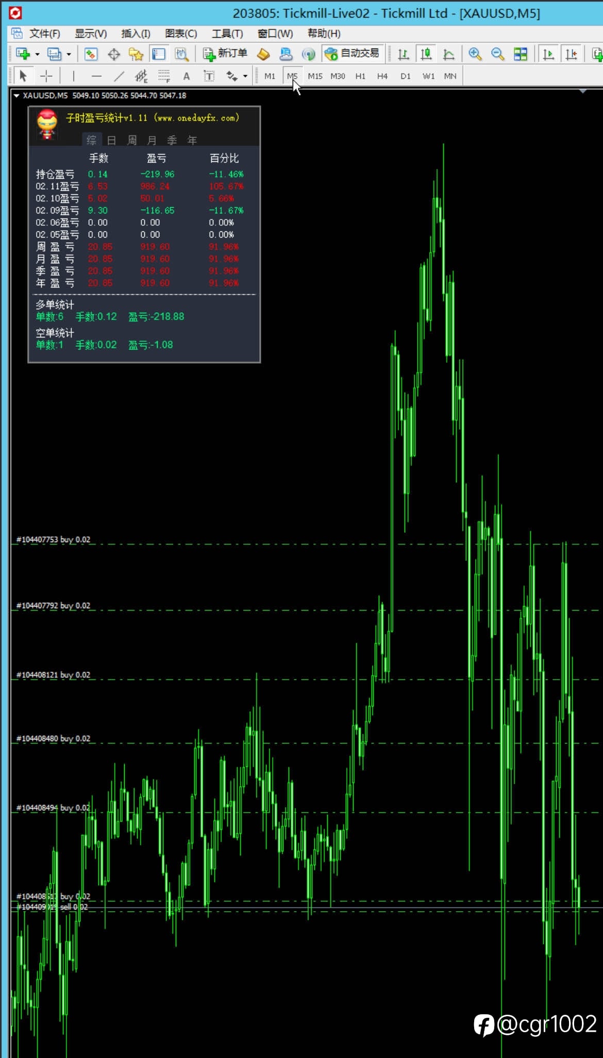The height and width of the screenshot is (1058, 603).
Task: Zoom out of the chart
Action: [497, 54]
